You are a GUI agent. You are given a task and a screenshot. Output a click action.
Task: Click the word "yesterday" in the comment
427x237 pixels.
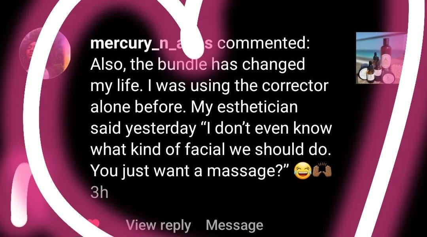(x=161, y=129)
